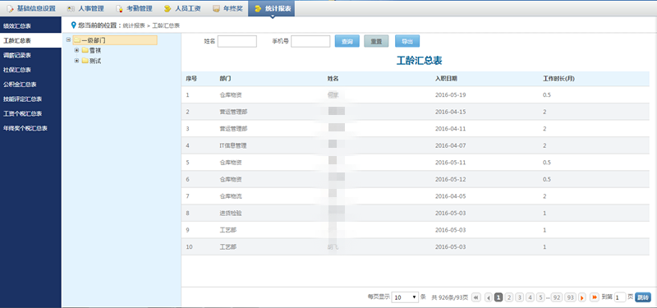
Task: Expand the 测试 department node
Action: point(76,61)
